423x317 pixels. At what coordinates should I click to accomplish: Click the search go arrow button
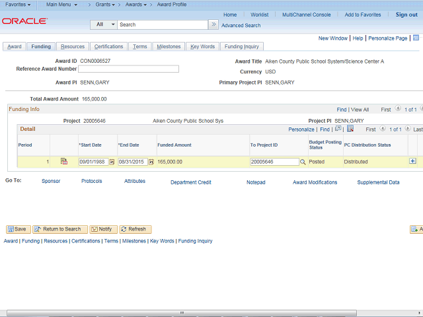(213, 24)
